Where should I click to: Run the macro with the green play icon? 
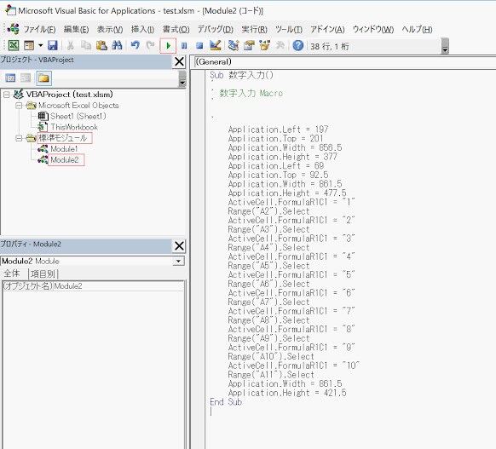[168, 46]
